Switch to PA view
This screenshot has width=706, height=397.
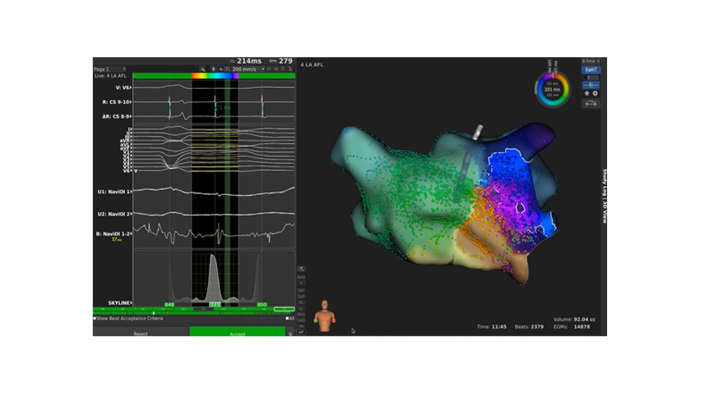[302, 326]
